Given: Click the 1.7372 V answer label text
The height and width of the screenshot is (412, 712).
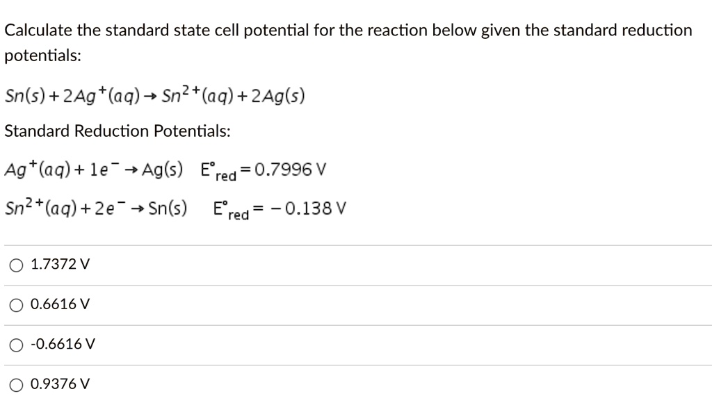Looking at the screenshot, I should pos(59,264).
